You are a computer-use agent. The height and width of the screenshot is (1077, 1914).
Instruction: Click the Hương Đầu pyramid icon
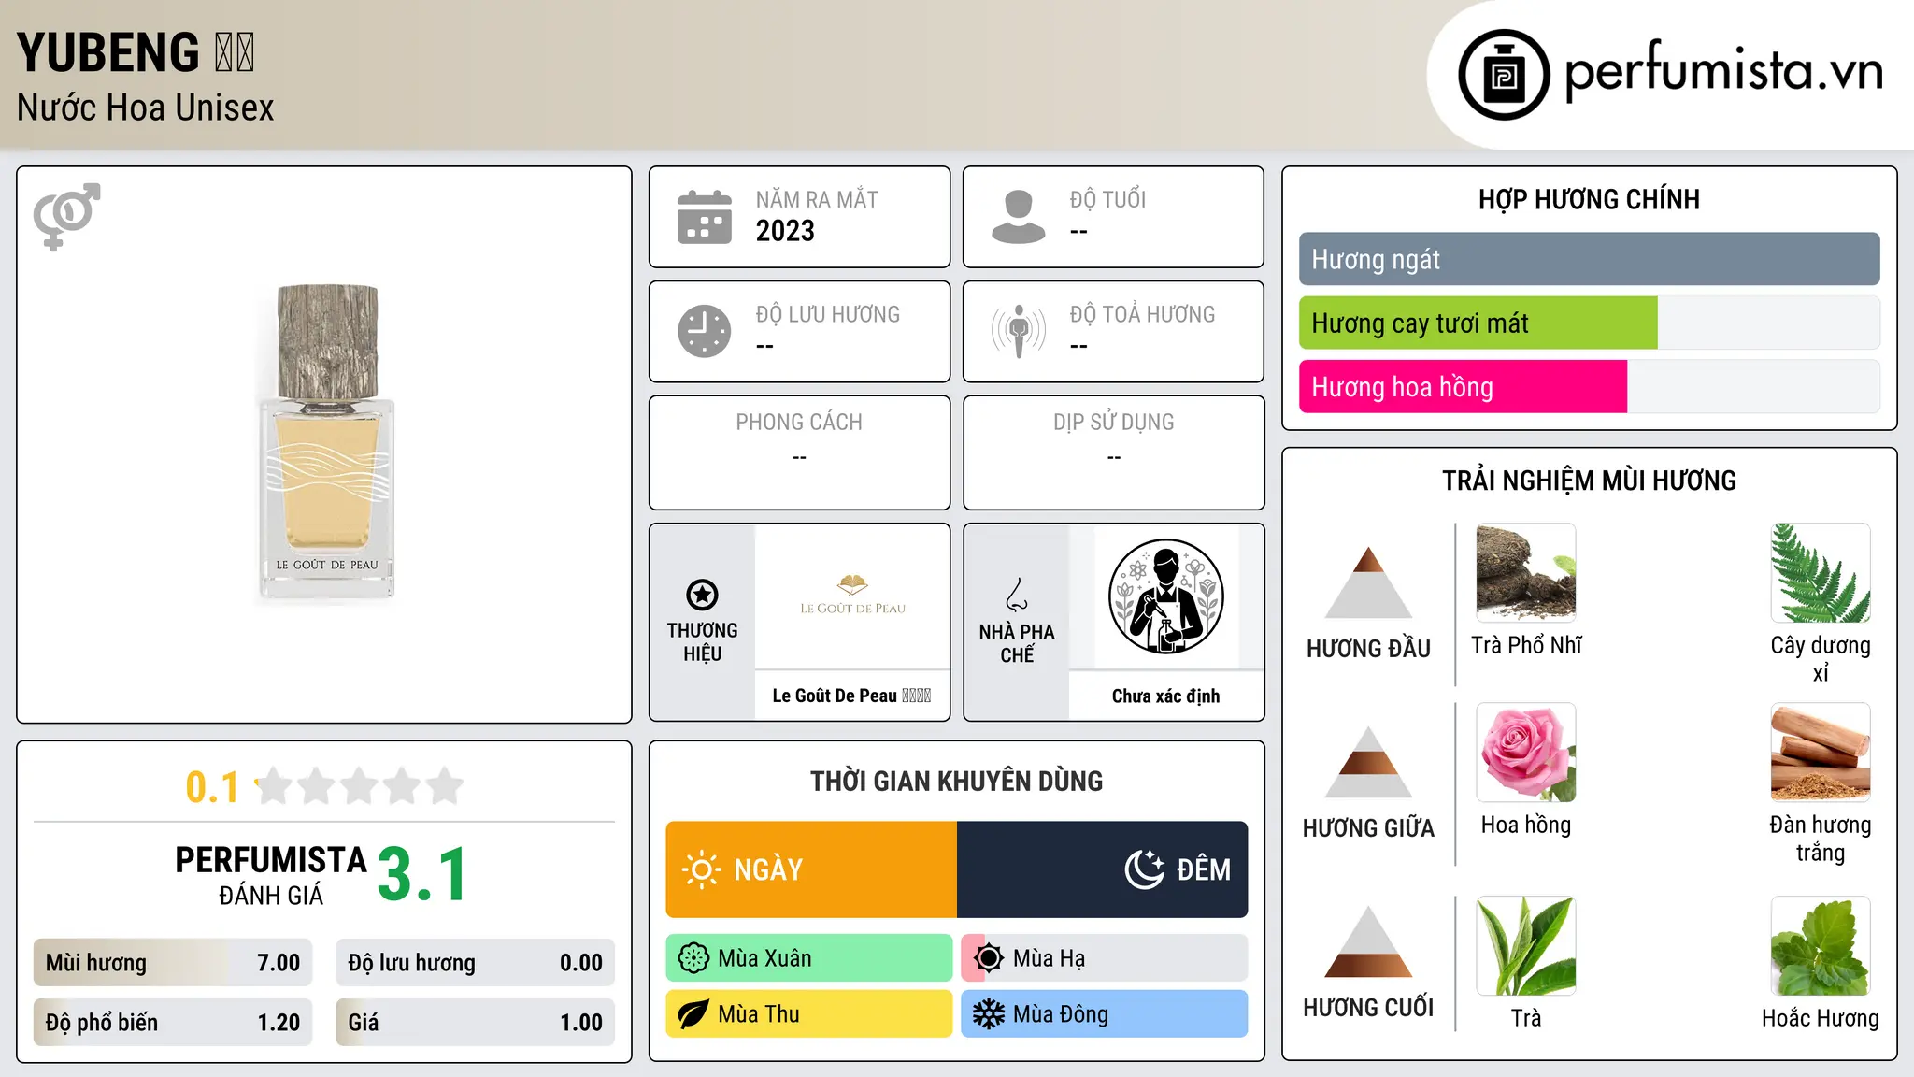coord(1368,582)
